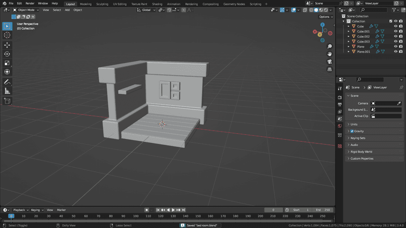Select the Cursor tool in toolbar
This screenshot has height=228, width=406.
[7, 35]
